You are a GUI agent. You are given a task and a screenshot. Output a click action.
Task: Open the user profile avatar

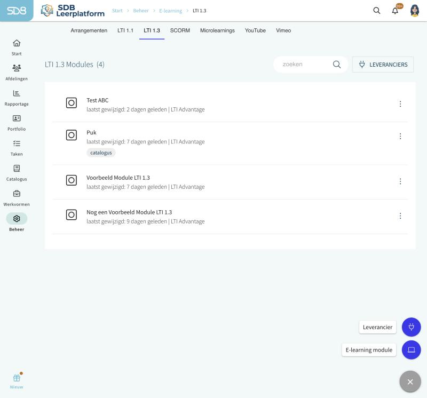pyautogui.click(x=415, y=11)
